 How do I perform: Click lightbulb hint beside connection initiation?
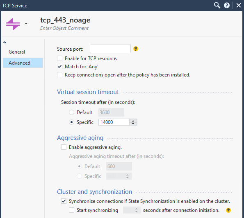click(228, 210)
